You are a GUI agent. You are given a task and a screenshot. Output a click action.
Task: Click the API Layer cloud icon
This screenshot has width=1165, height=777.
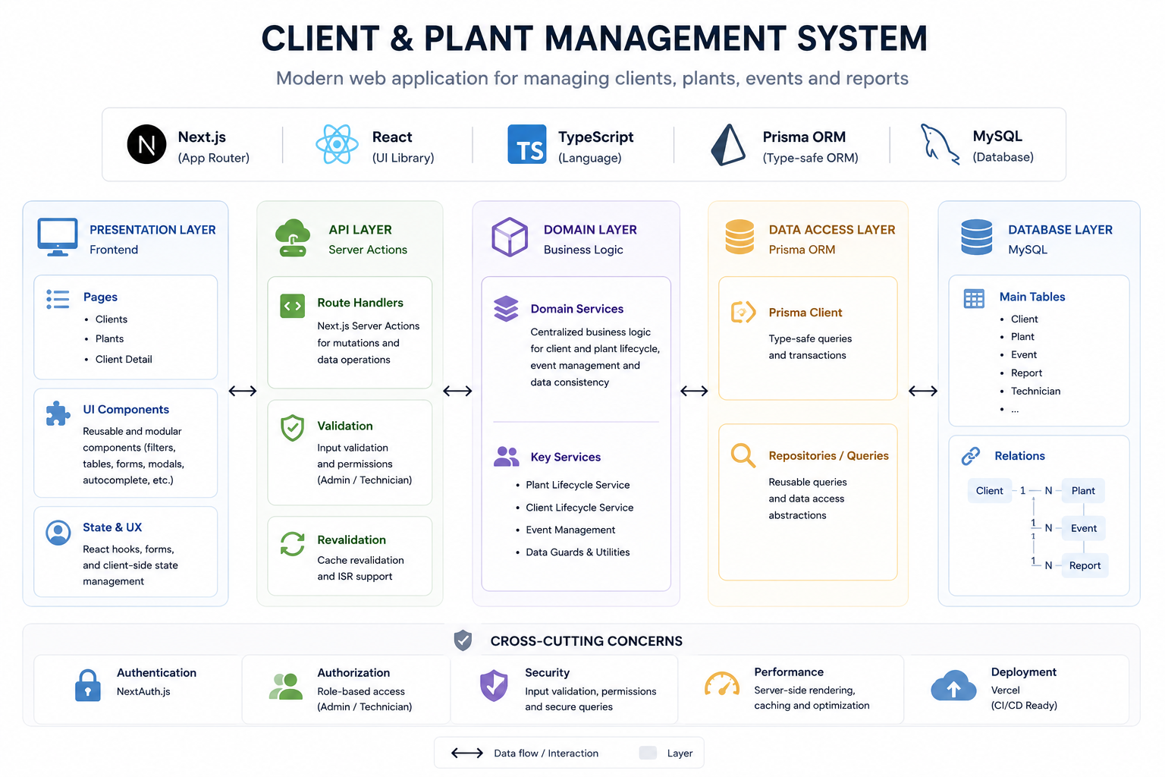[x=293, y=238]
